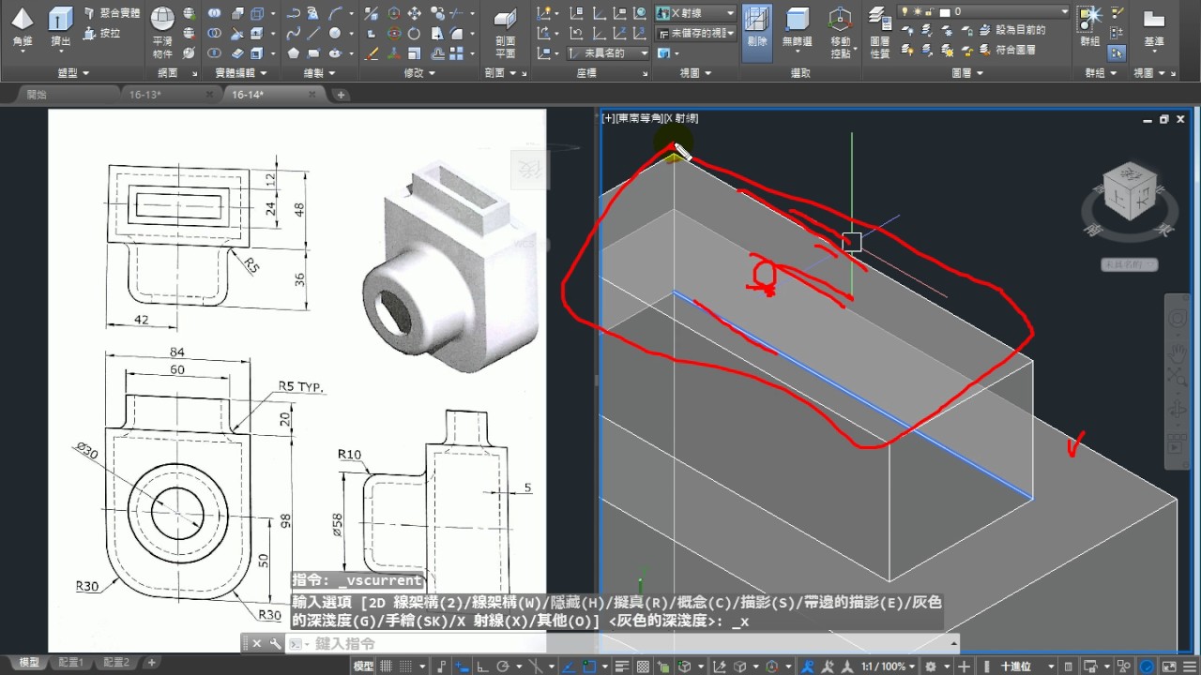
Task: Click Set as Current (設為目前的) layer
Action: click(1011, 29)
